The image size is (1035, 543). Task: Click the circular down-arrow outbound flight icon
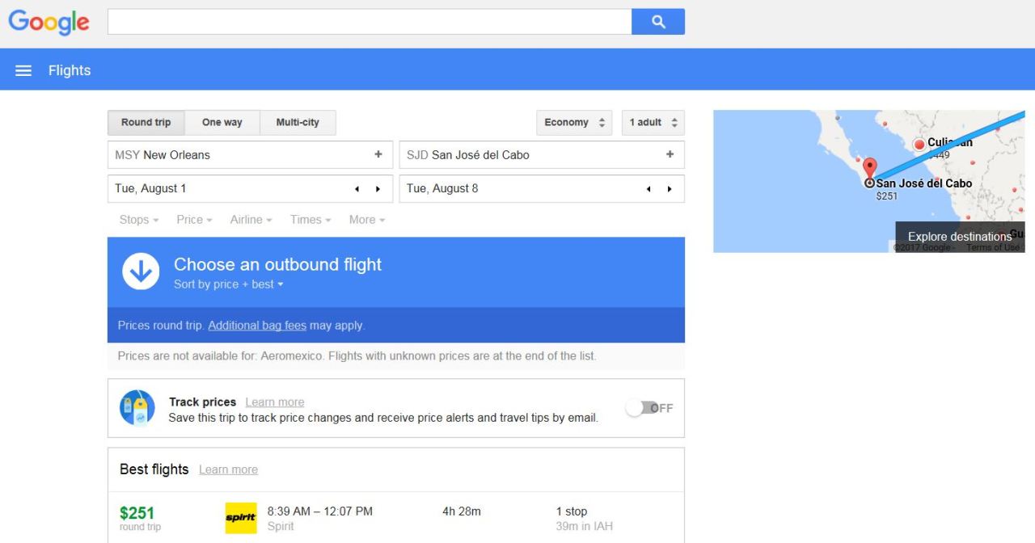coord(141,271)
